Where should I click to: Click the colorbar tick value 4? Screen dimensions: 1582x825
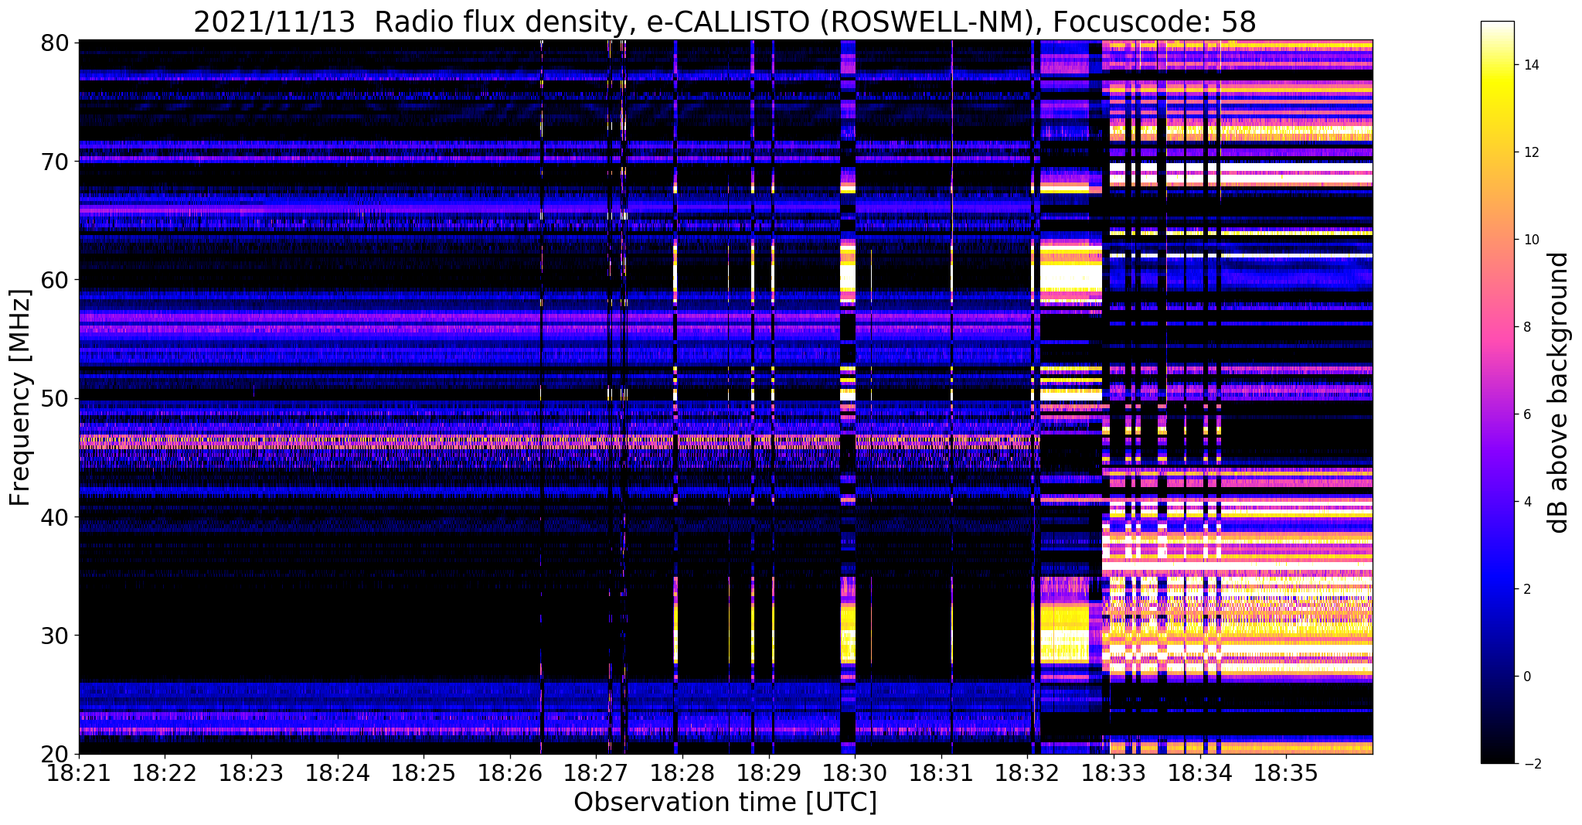pyautogui.click(x=1526, y=502)
